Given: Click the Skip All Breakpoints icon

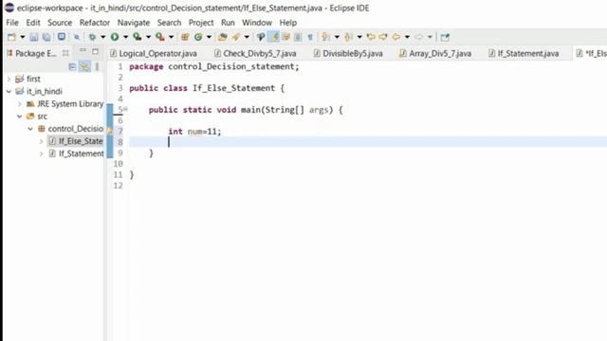Looking at the screenshot, I should pos(77,37).
